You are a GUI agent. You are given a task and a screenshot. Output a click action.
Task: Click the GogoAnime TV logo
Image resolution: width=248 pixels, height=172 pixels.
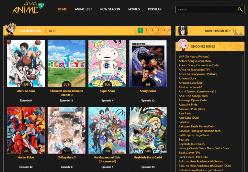(x=28, y=7)
